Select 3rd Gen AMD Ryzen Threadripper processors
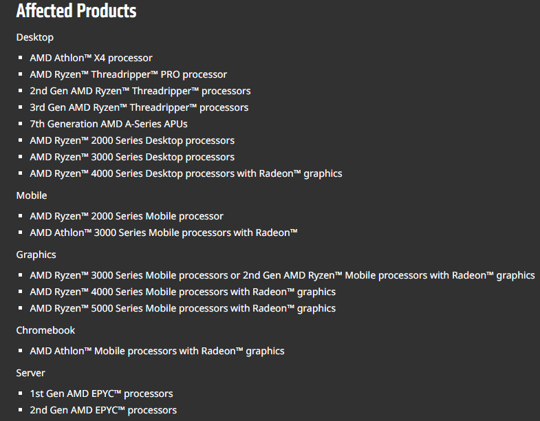Screen dimensions: 540x421 tap(139, 107)
